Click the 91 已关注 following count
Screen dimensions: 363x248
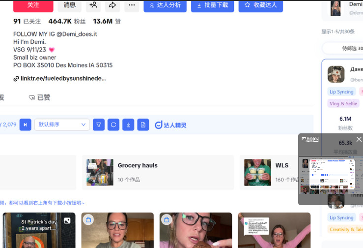27,21
